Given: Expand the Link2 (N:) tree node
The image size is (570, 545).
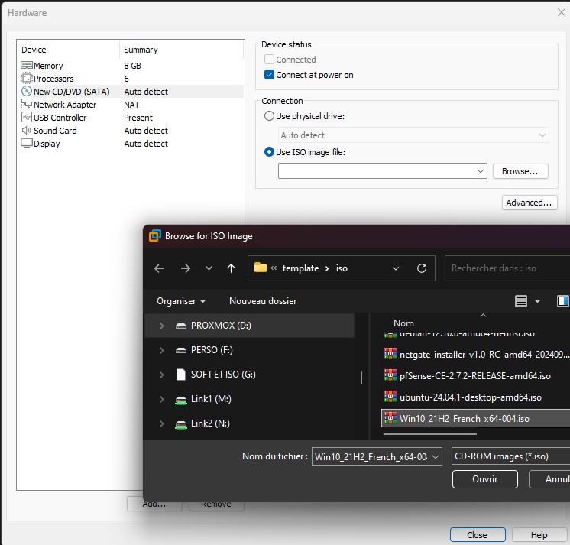Looking at the screenshot, I should (x=161, y=423).
